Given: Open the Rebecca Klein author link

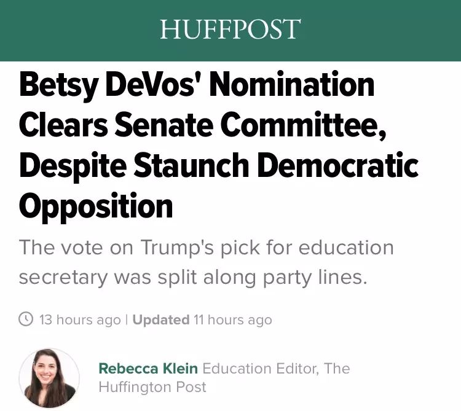Looking at the screenshot, I should coord(148,369).
